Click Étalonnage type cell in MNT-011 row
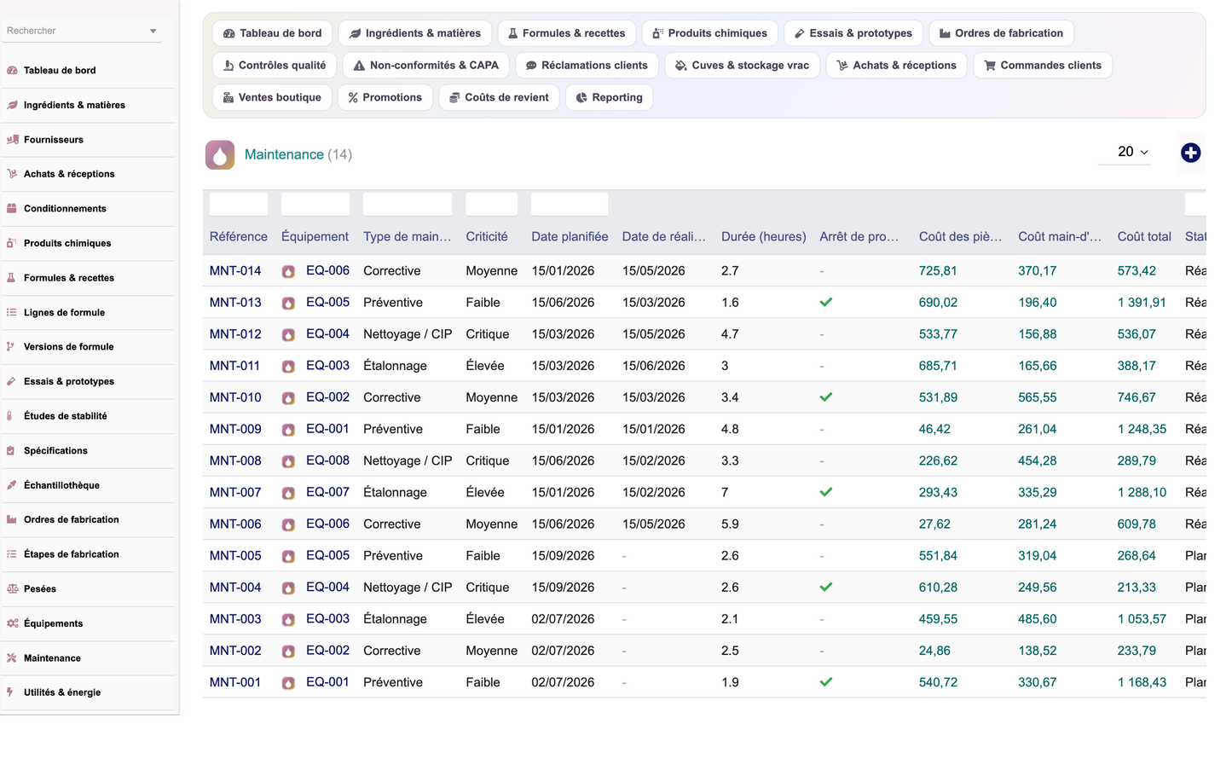1232x770 pixels. click(x=395, y=366)
